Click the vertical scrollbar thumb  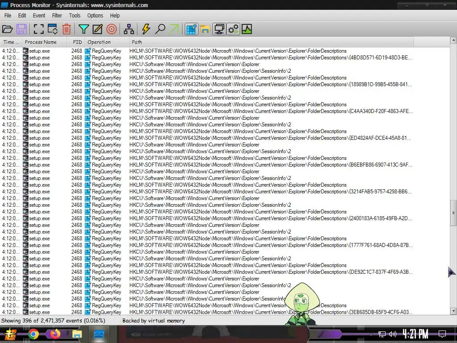click(453, 213)
